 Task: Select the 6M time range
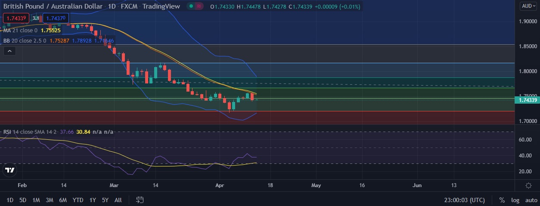tap(63, 200)
